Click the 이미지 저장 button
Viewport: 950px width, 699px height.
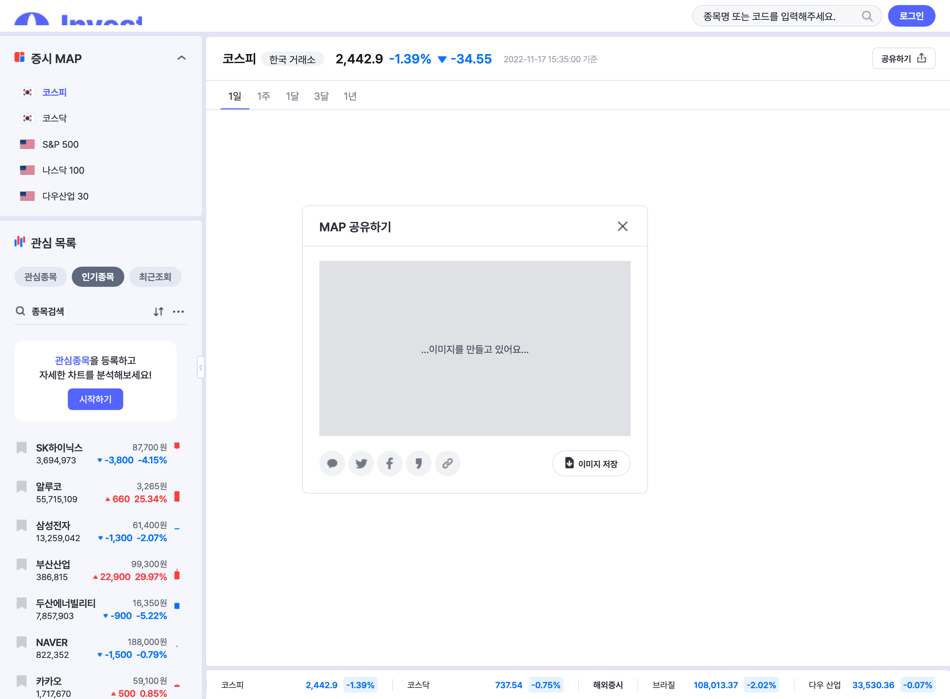click(591, 464)
